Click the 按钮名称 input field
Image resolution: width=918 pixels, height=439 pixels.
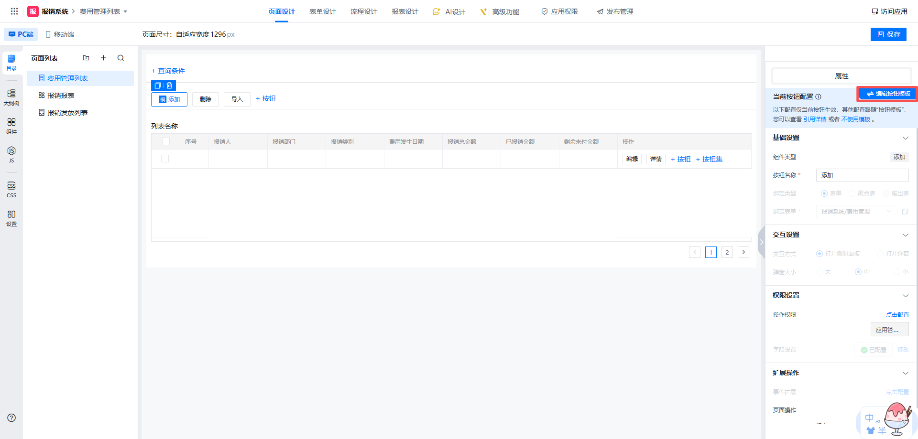tap(862, 175)
